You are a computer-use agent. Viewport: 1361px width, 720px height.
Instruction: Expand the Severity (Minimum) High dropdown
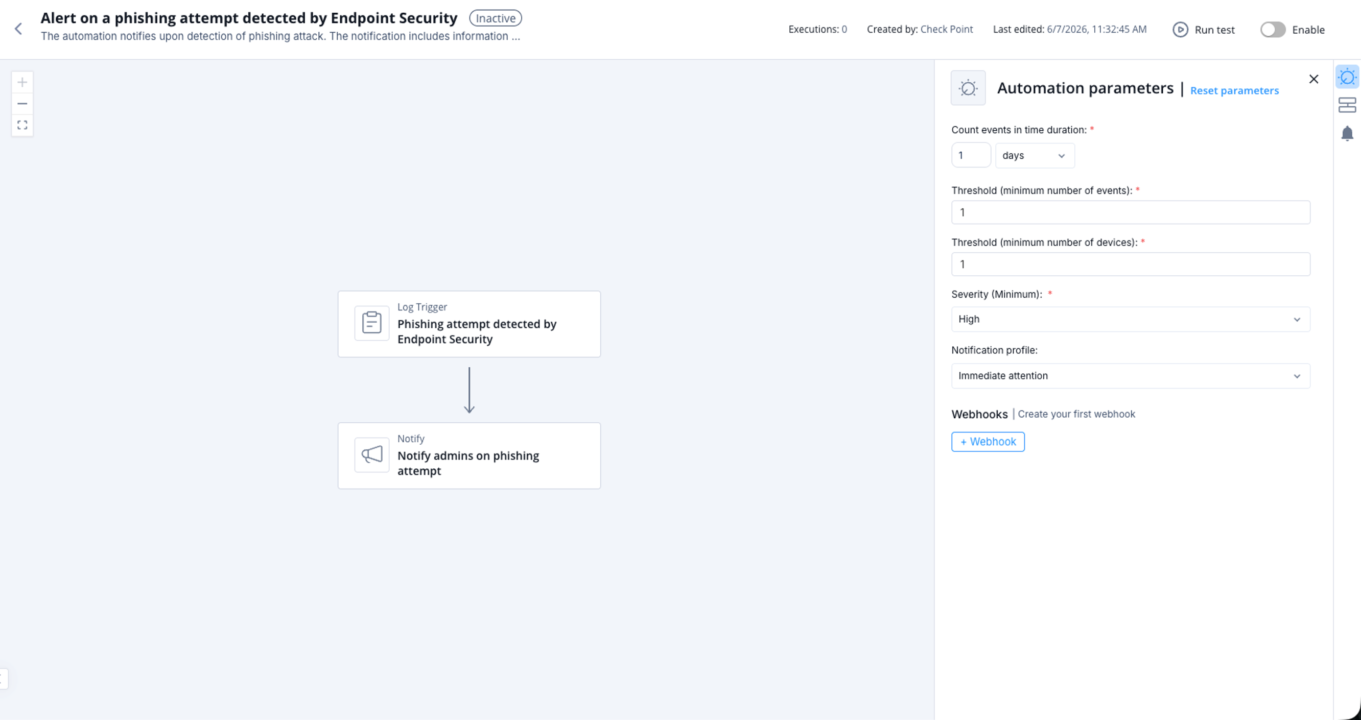click(1131, 319)
